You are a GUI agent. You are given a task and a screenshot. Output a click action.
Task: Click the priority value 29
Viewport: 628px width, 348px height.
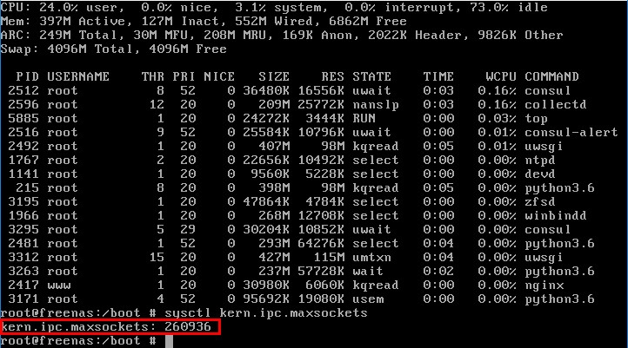click(x=188, y=229)
